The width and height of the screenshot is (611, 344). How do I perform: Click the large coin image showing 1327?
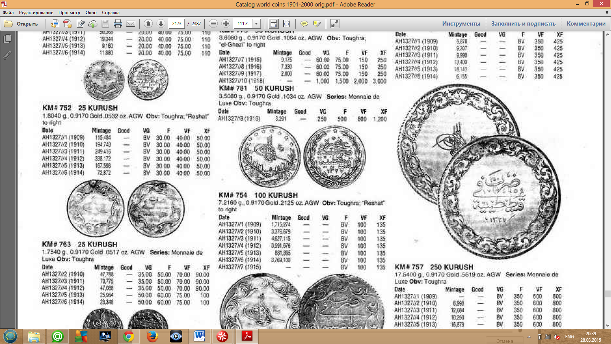click(500, 198)
